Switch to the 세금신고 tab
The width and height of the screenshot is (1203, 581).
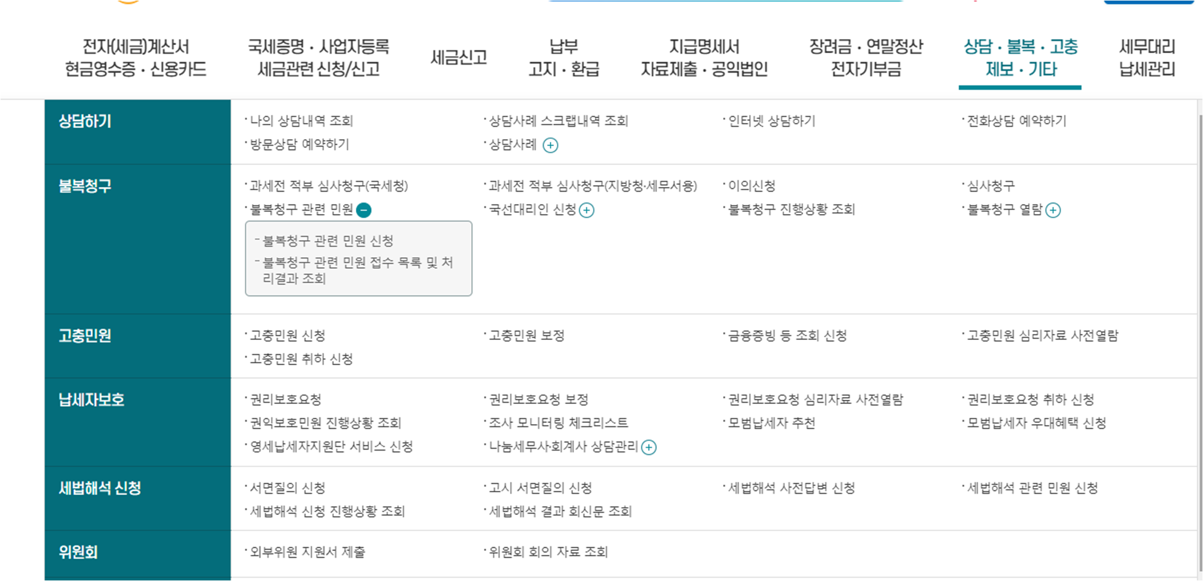pos(459,57)
